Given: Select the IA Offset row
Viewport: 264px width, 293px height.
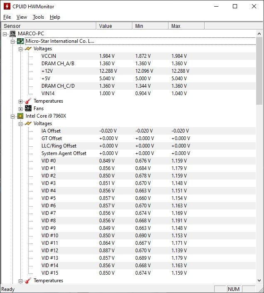Looking at the screenshot, I should pos(148,131).
